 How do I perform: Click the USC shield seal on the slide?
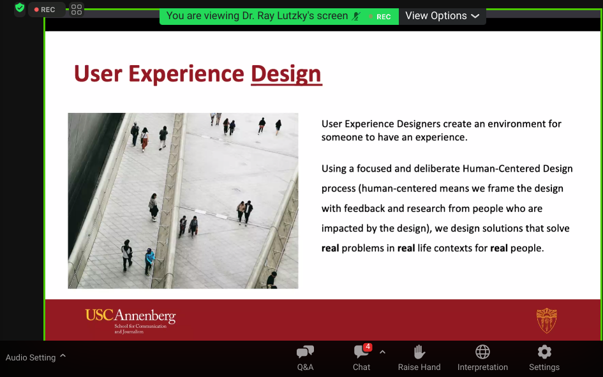[x=546, y=320]
